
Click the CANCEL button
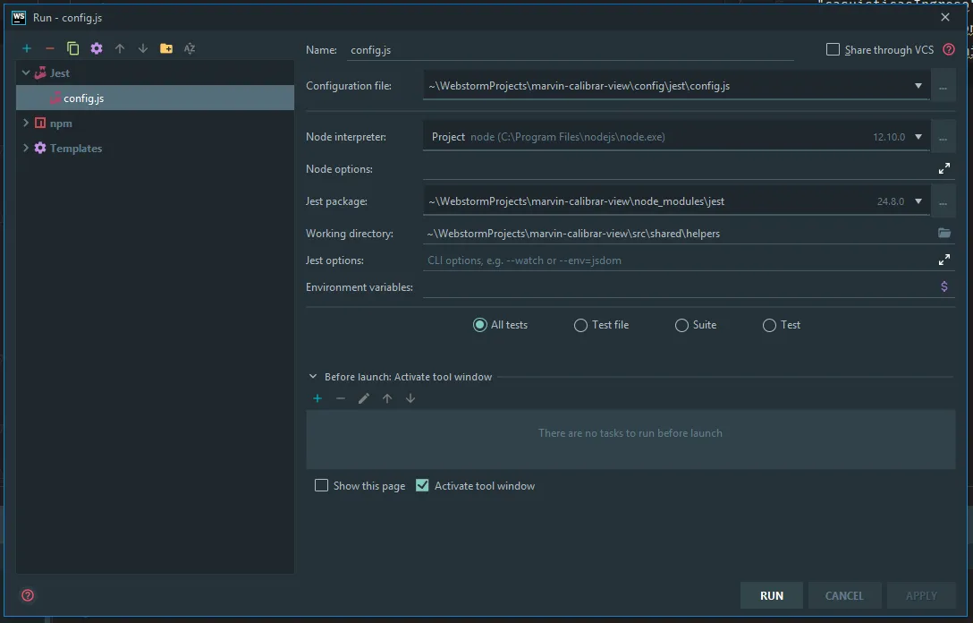tap(844, 595)
